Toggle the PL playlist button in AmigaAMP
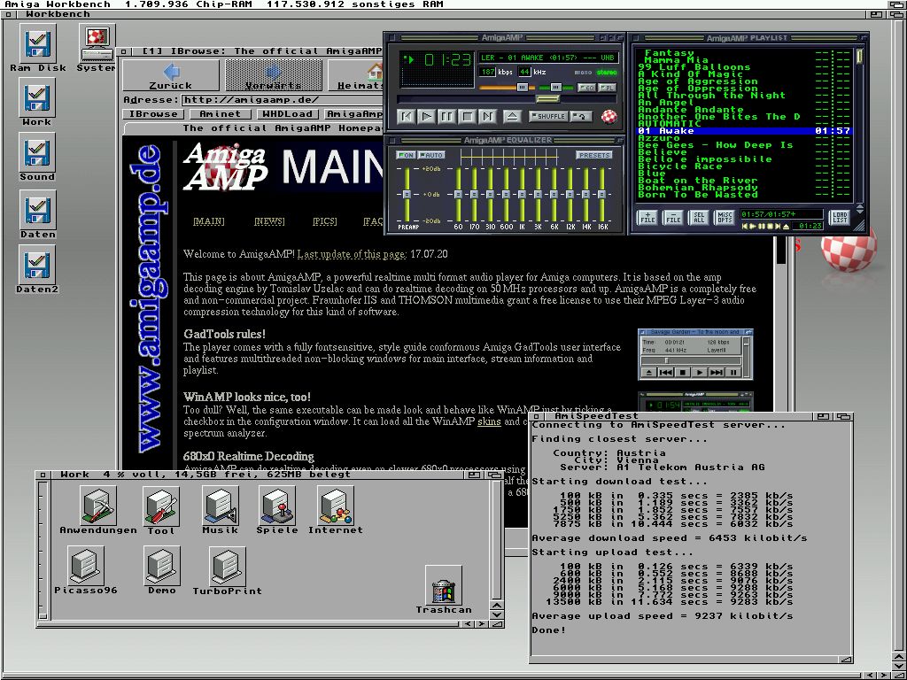This screenshot has height=680, width=907. [x=607, y=88]
